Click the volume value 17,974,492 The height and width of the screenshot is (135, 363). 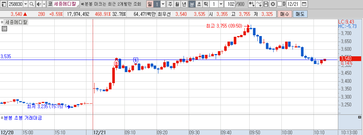[78, 14]
